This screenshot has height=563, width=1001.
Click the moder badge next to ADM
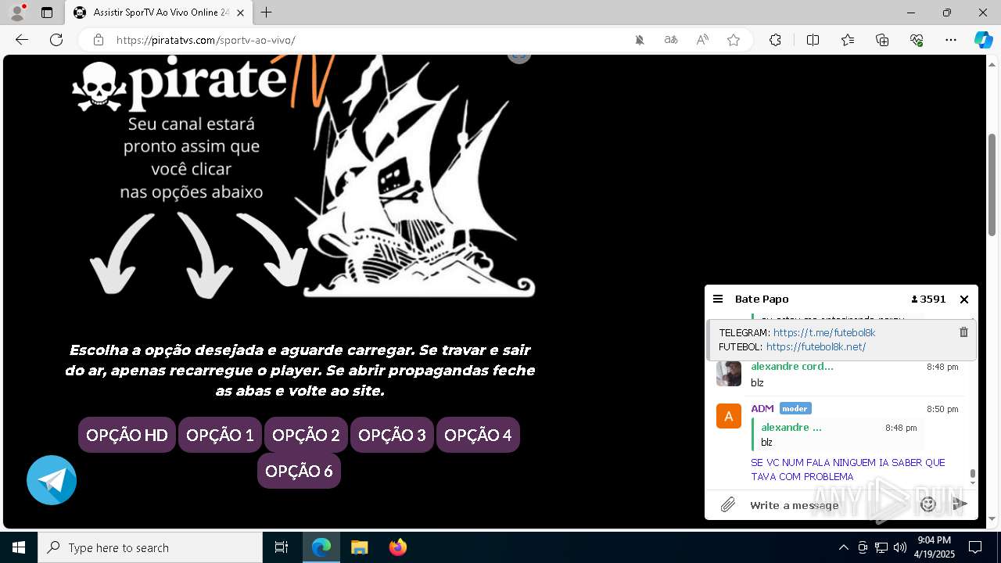(795, 408)
